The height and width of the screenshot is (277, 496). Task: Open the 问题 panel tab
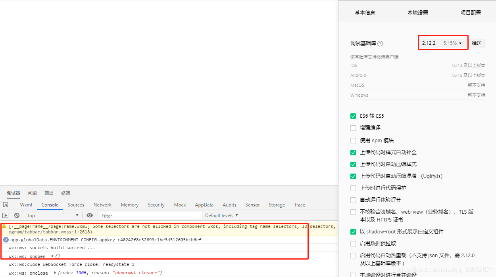33,193
